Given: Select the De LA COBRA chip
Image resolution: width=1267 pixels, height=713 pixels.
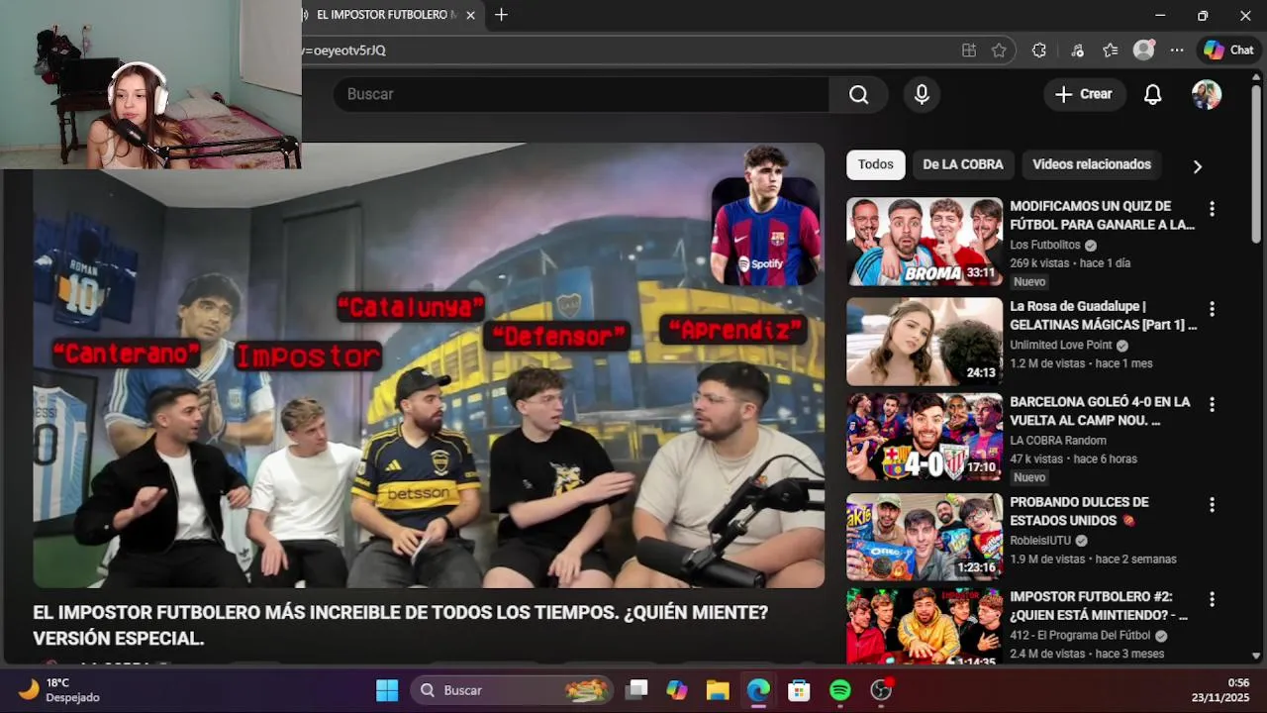Looking at the screenshot, I should (x=962, y=164).
